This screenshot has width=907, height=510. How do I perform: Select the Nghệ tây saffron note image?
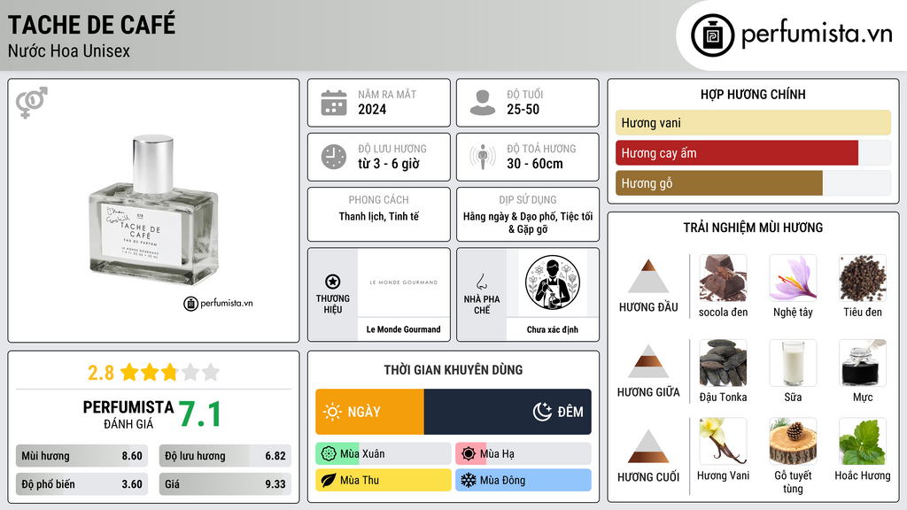coord(793,278)
